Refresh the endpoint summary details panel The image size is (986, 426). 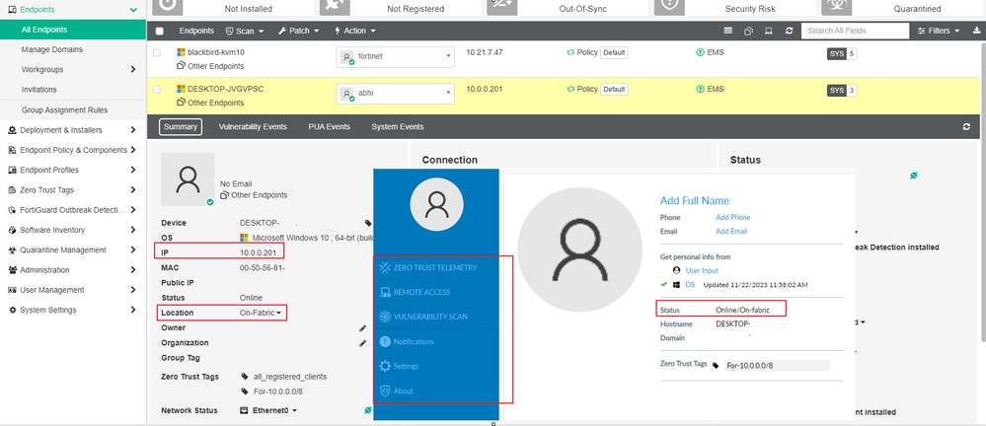point(966,127)
